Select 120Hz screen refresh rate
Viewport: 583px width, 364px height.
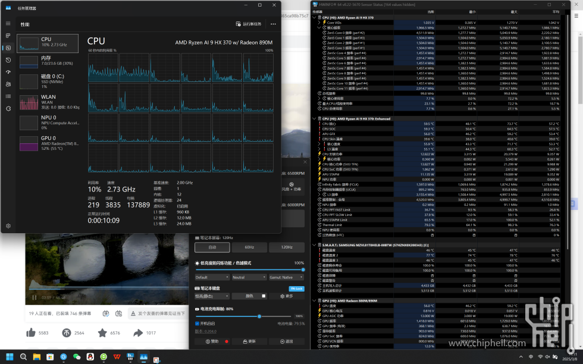287,247
